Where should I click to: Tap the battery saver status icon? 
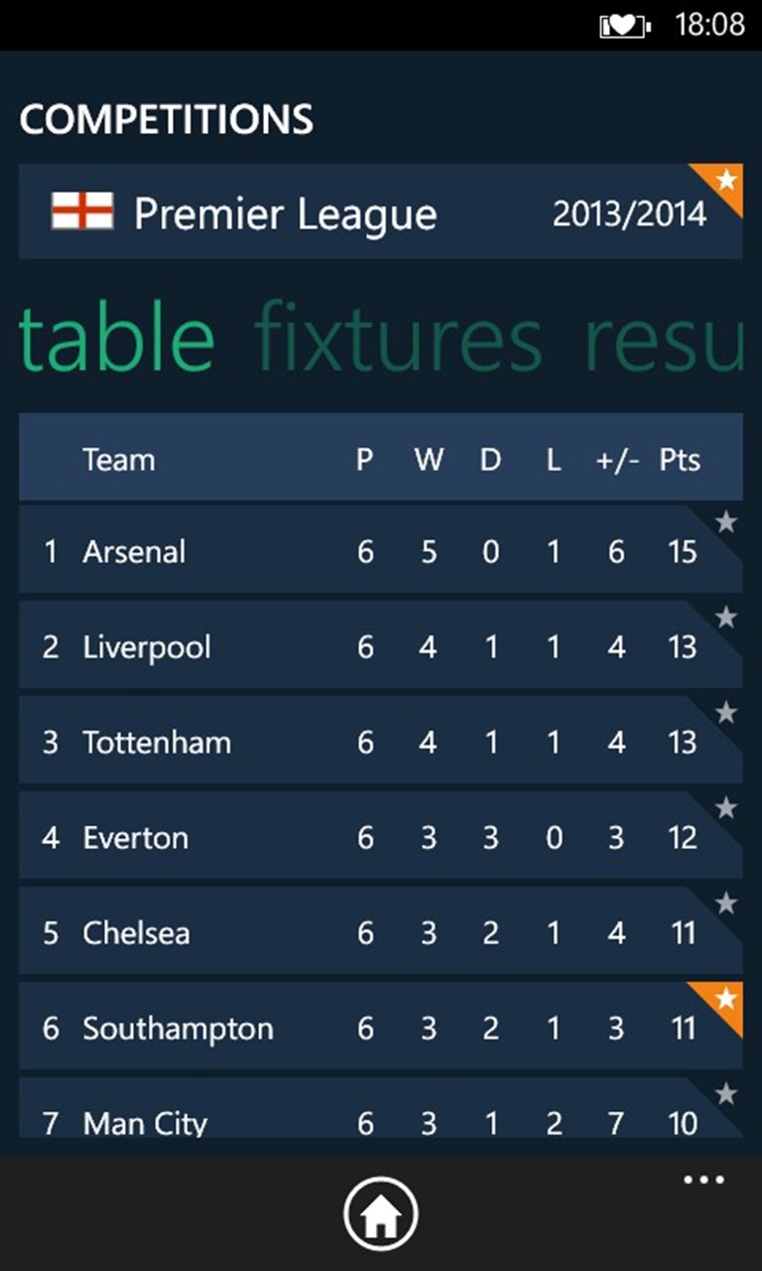coord(625,26)
